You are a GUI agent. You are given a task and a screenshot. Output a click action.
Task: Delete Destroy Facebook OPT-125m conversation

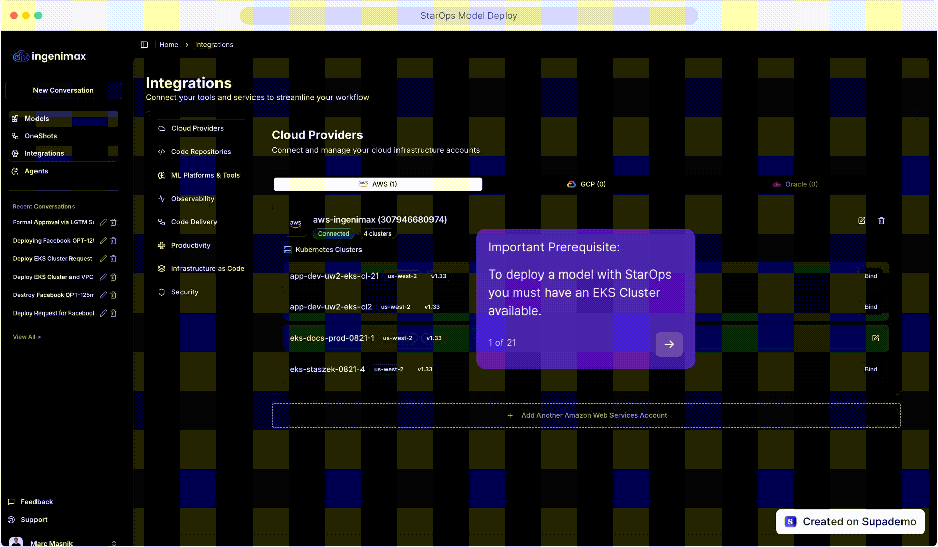[113, 295]
